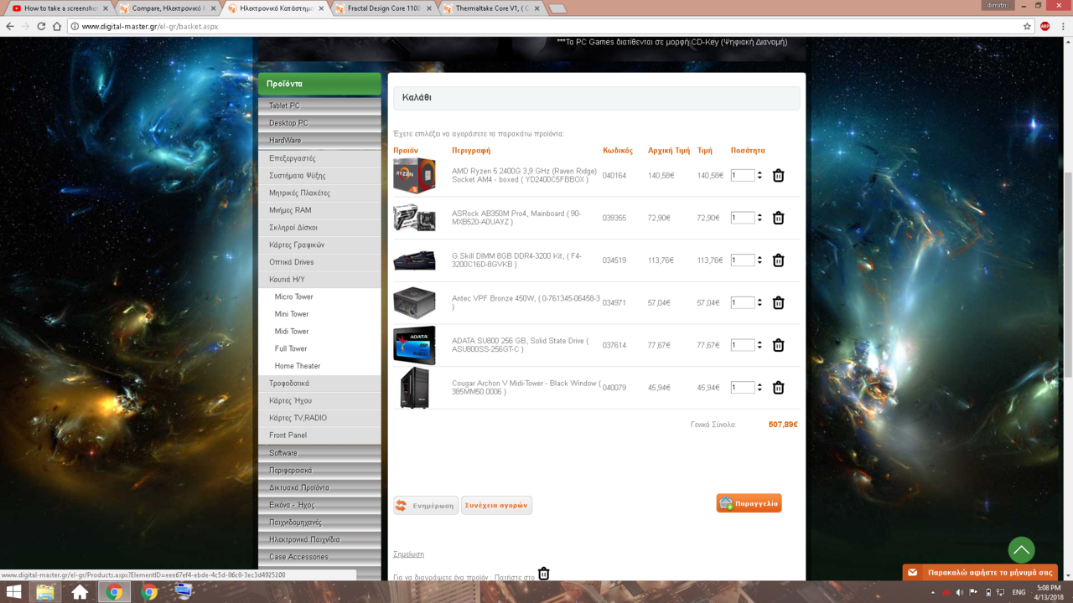Expand Κουτιά Η/Υ category

319,280
